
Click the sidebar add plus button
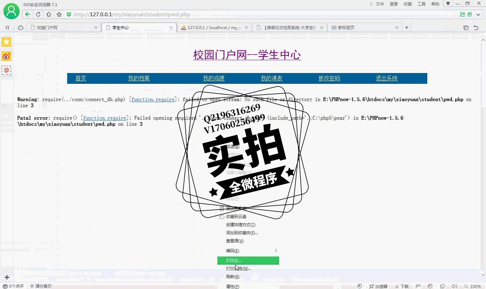[x=7, y=278]
